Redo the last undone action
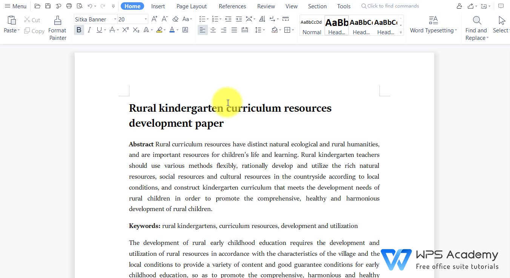The image size is (510, 278). pos(103,6)
